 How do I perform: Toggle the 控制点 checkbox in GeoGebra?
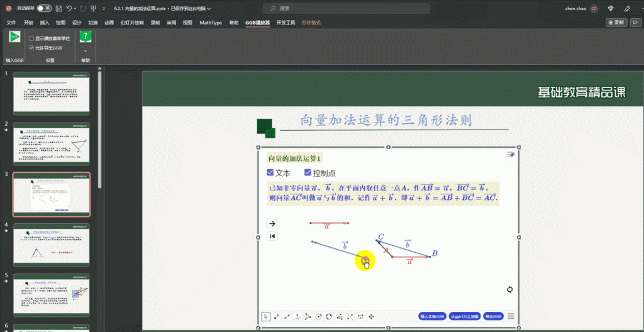pos(308,173)
